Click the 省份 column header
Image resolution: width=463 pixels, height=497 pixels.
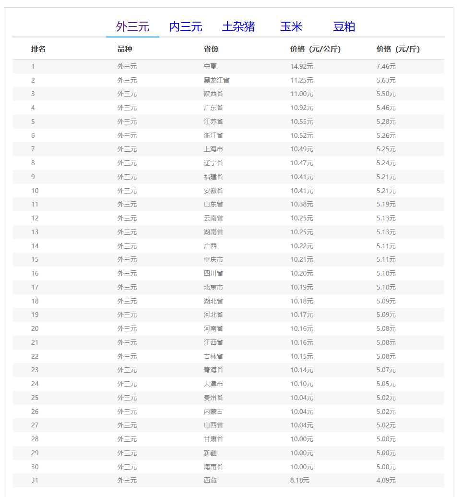(x=211, y=49)
